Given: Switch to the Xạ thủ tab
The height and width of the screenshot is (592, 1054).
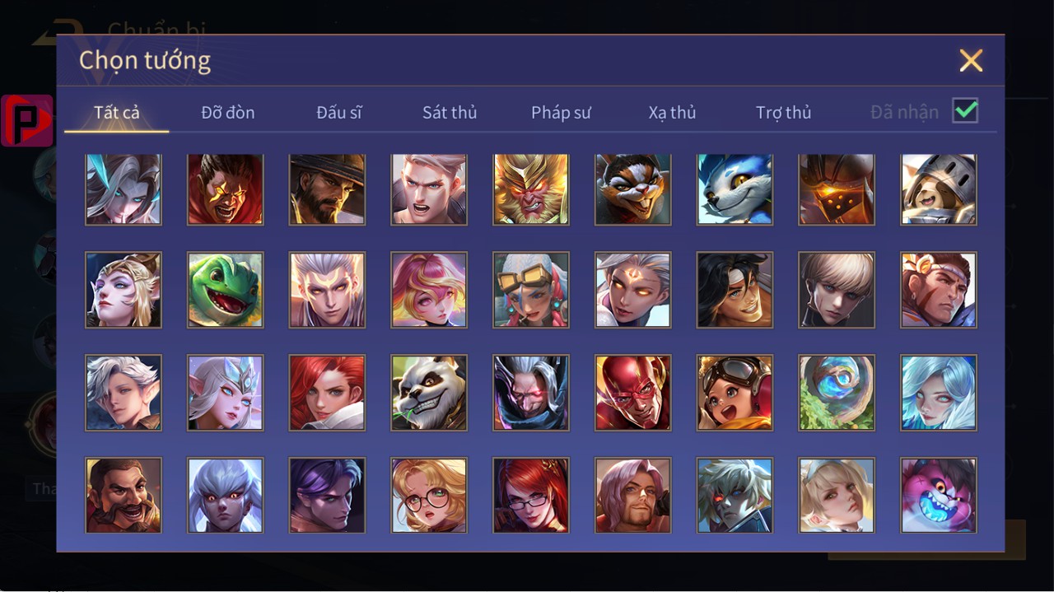Looking at the screenshot, I should pos(672,113).
